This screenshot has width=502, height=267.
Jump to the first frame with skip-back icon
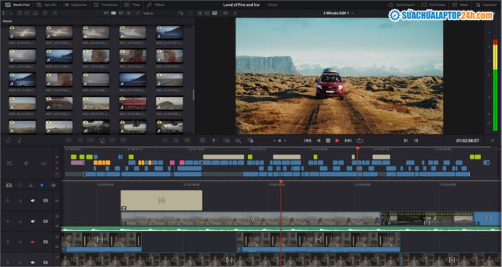pyautogui.click(x=307, y=141)
